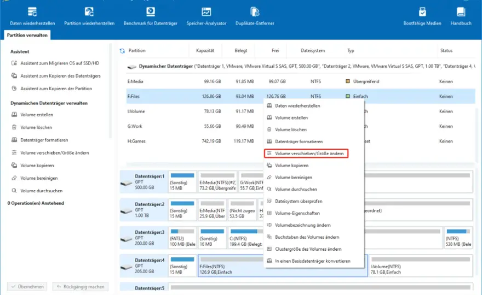Select Datenträger:2 disk header in map
The image size is (482, 295).
144,210
